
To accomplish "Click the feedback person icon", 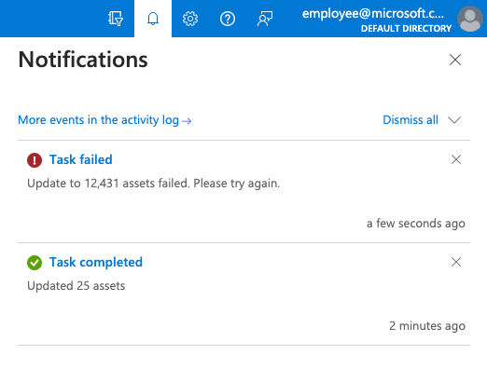I will (x=265, y=19).
